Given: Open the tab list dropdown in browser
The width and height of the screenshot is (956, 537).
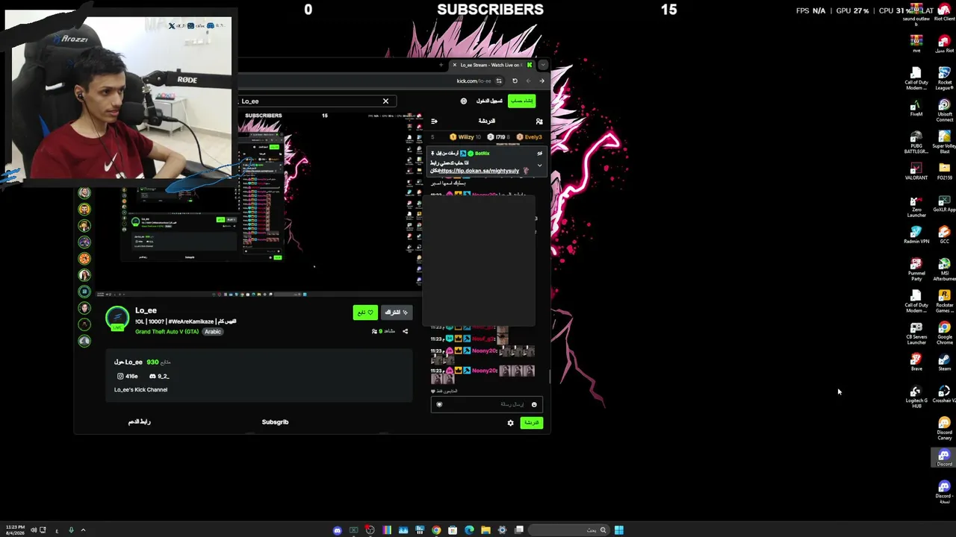Looking at the screenshot, I should 543,65.
